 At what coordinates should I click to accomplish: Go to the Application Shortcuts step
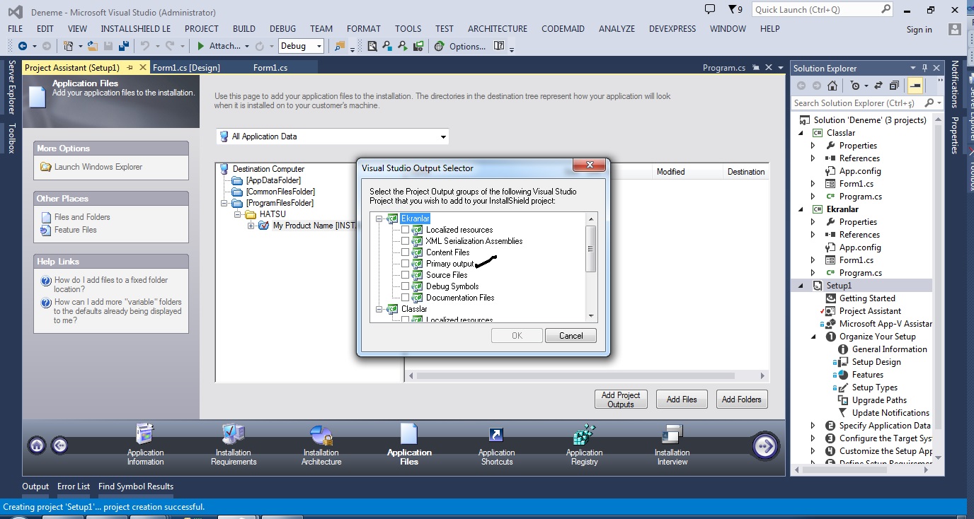coord(497,445)
